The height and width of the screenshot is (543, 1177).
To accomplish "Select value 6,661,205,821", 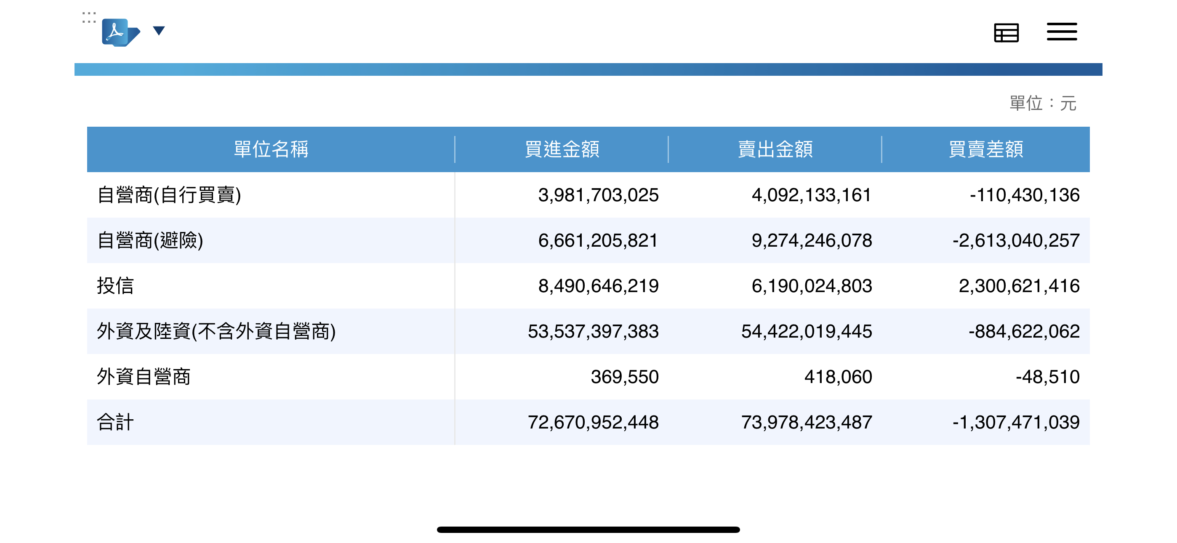I will [x=598, y=240].
